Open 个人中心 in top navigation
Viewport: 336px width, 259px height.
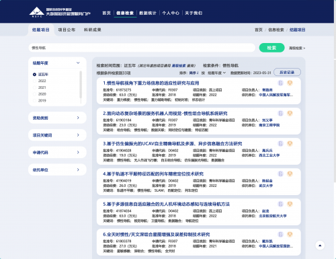point(171,13)
